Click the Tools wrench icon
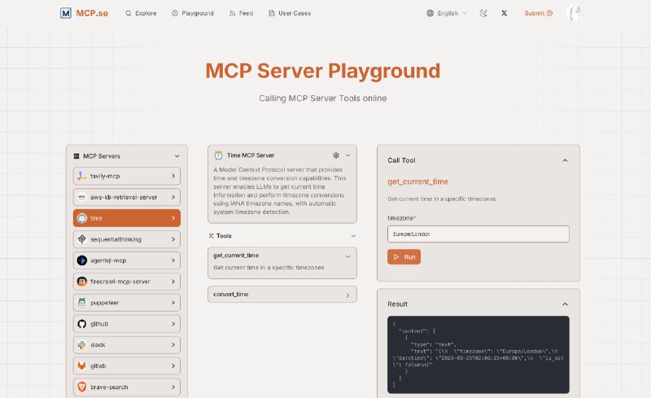 211,236
